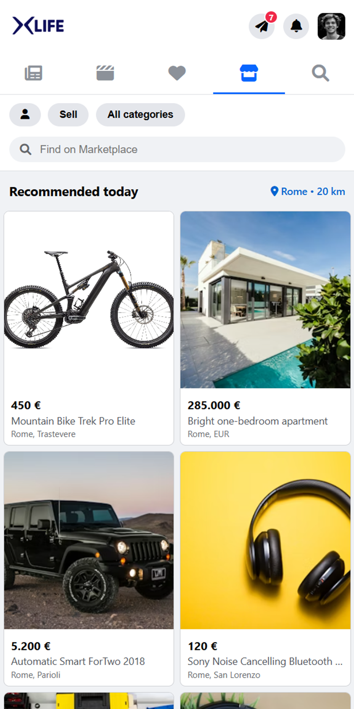Expand the All categories filter

coord(140,114)
